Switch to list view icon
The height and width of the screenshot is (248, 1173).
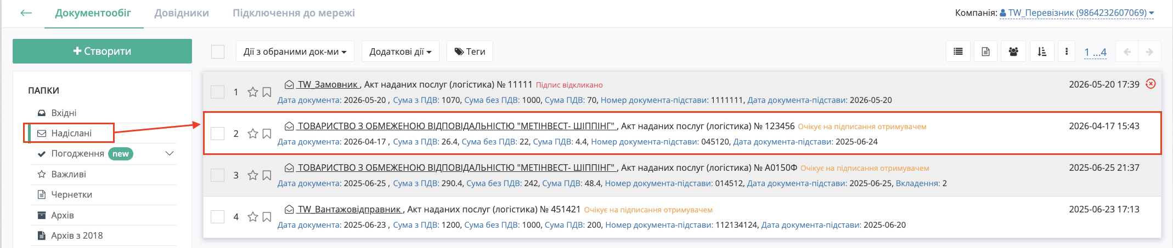click(958, 51)
